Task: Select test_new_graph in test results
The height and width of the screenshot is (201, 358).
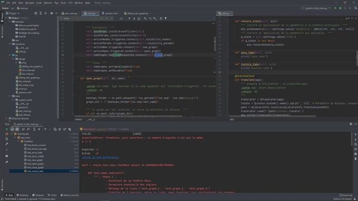Action: 35,160
